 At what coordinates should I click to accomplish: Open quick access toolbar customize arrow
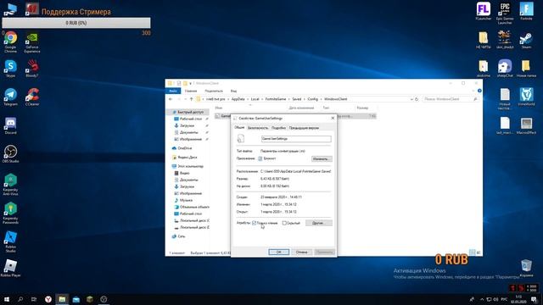(x=190, y=83)
